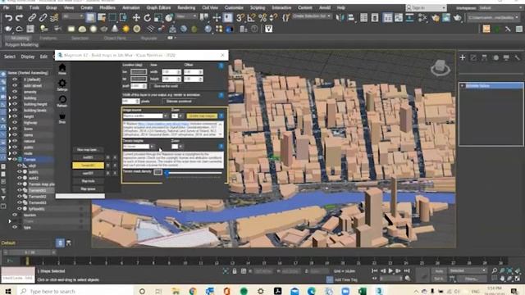Image resolution: width=525 pixels, height=295 pixels.
Task: Choose the Select and Rotate tool
Action: point(147,17)
